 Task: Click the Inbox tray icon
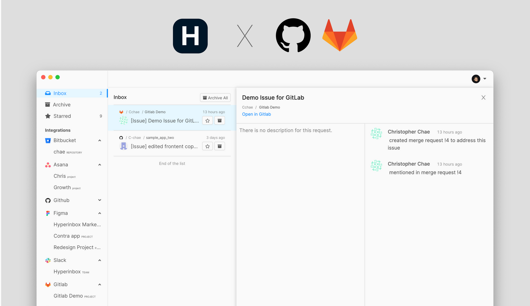coord(48,93)
